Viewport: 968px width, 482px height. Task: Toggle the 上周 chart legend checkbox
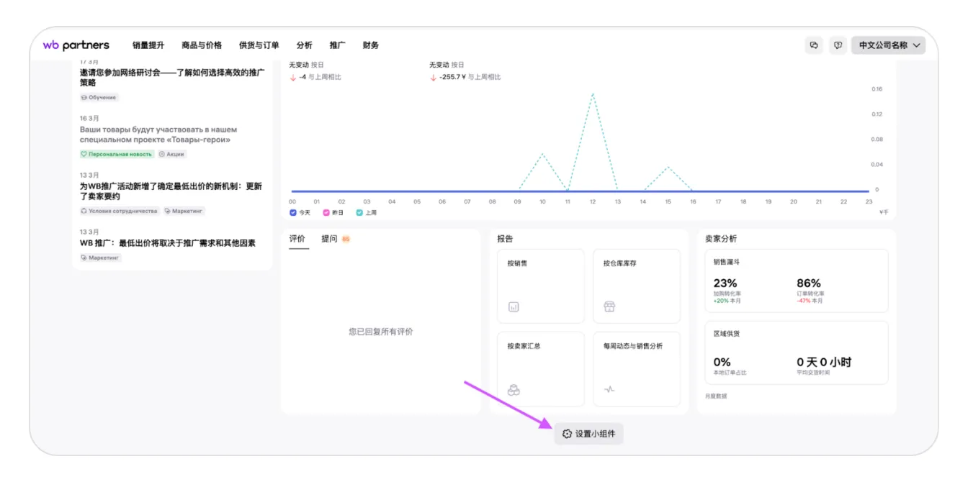tap(359, 213)
